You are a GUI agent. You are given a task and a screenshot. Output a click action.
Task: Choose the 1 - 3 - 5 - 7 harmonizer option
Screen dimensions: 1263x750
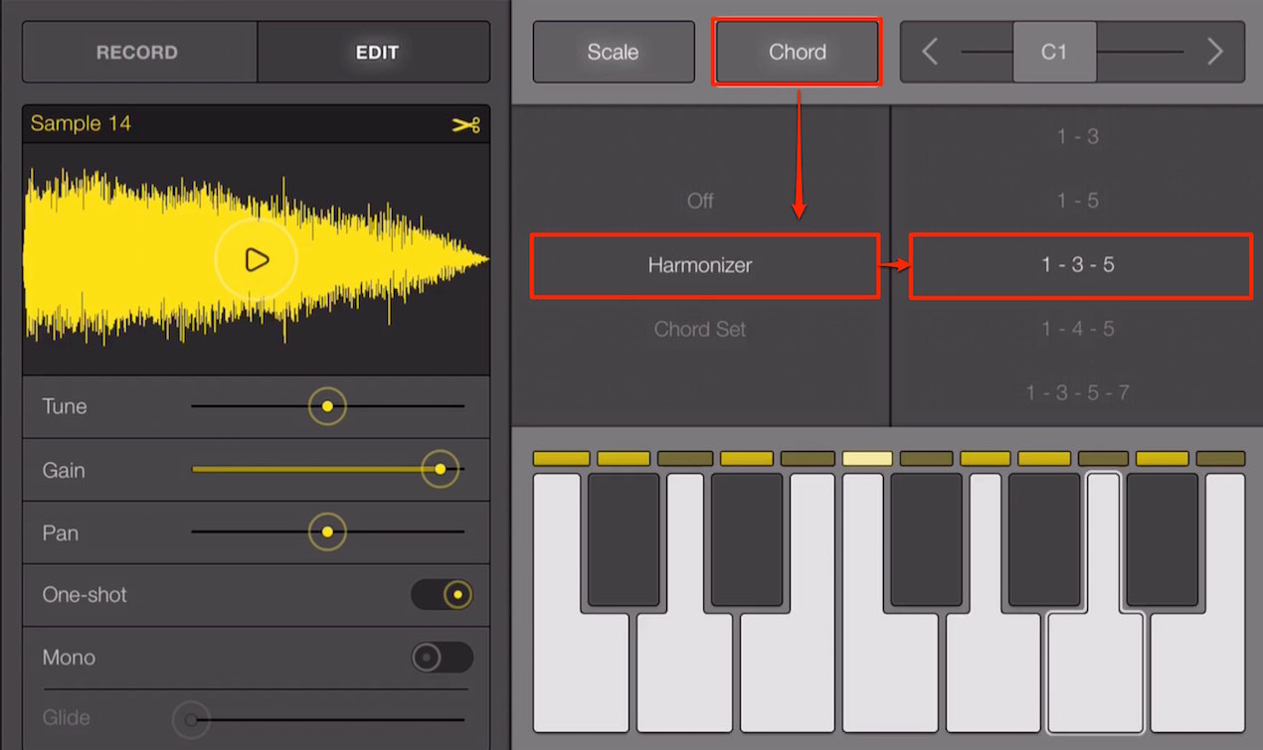[x=1077, y=392]
